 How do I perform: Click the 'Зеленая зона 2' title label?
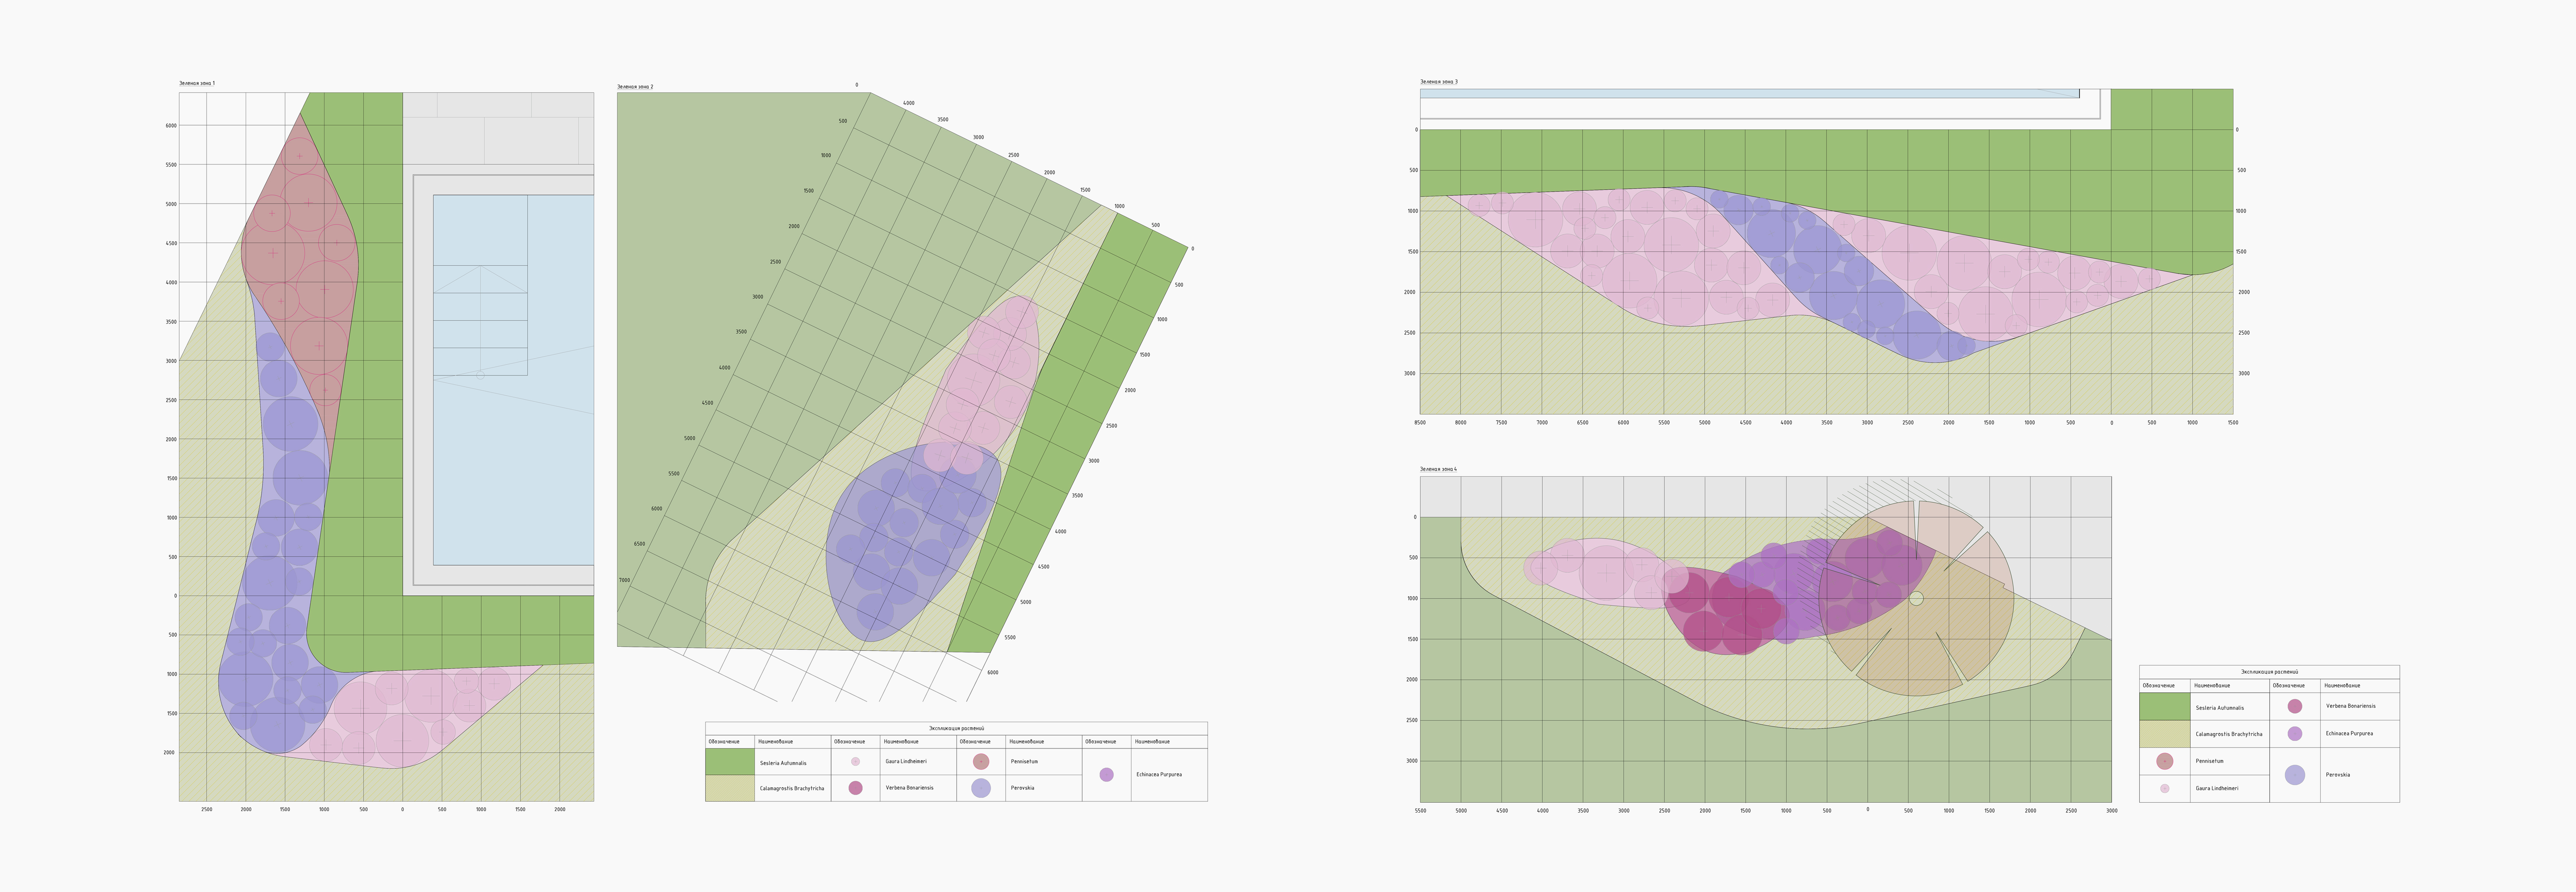(635, 87)
